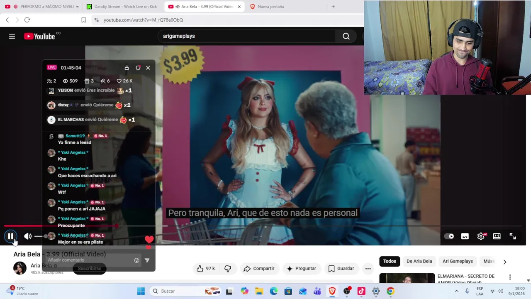Select the Todos filter chip

(x=390, y=261)
